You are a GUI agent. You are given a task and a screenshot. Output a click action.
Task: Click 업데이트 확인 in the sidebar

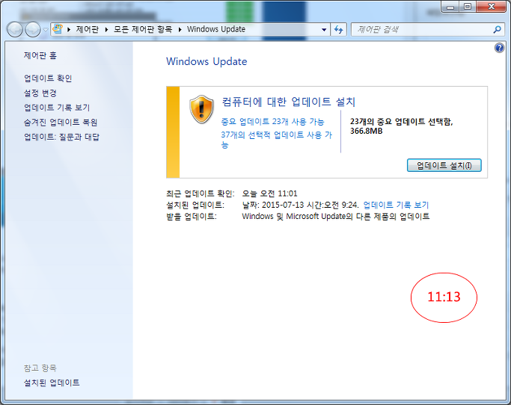(48, 78)
